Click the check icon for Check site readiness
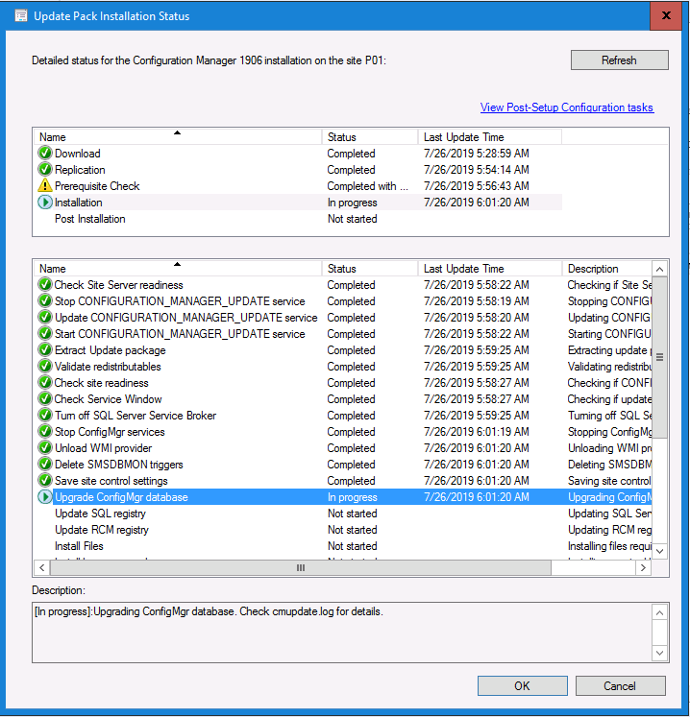Image resolution: width=690 pixels, height=717 pixels. [45, 383]
